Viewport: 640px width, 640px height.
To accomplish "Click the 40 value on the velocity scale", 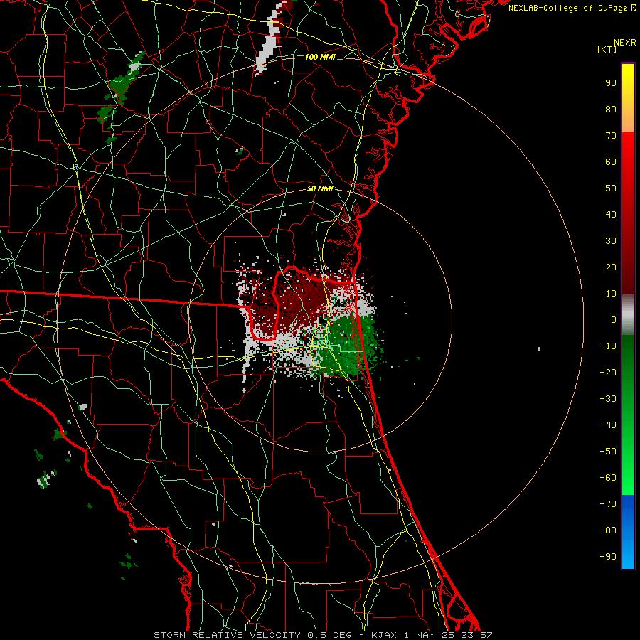I will tap(611, 215).
